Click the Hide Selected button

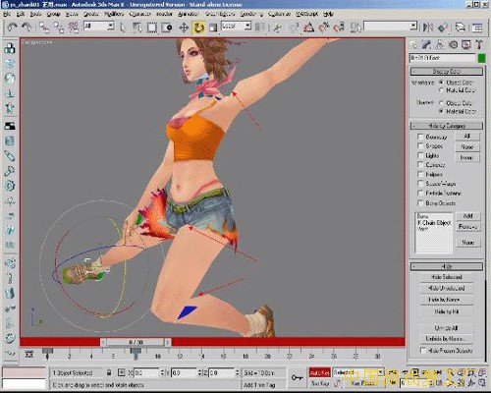pyautogui.click(x=447, y=277)
